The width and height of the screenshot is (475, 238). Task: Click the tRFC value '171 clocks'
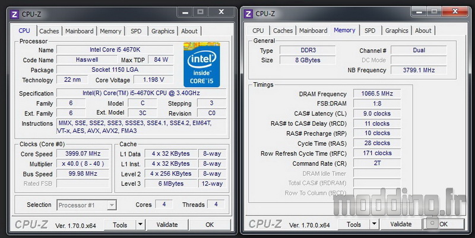pyautogui.click(x=377, y=153)
